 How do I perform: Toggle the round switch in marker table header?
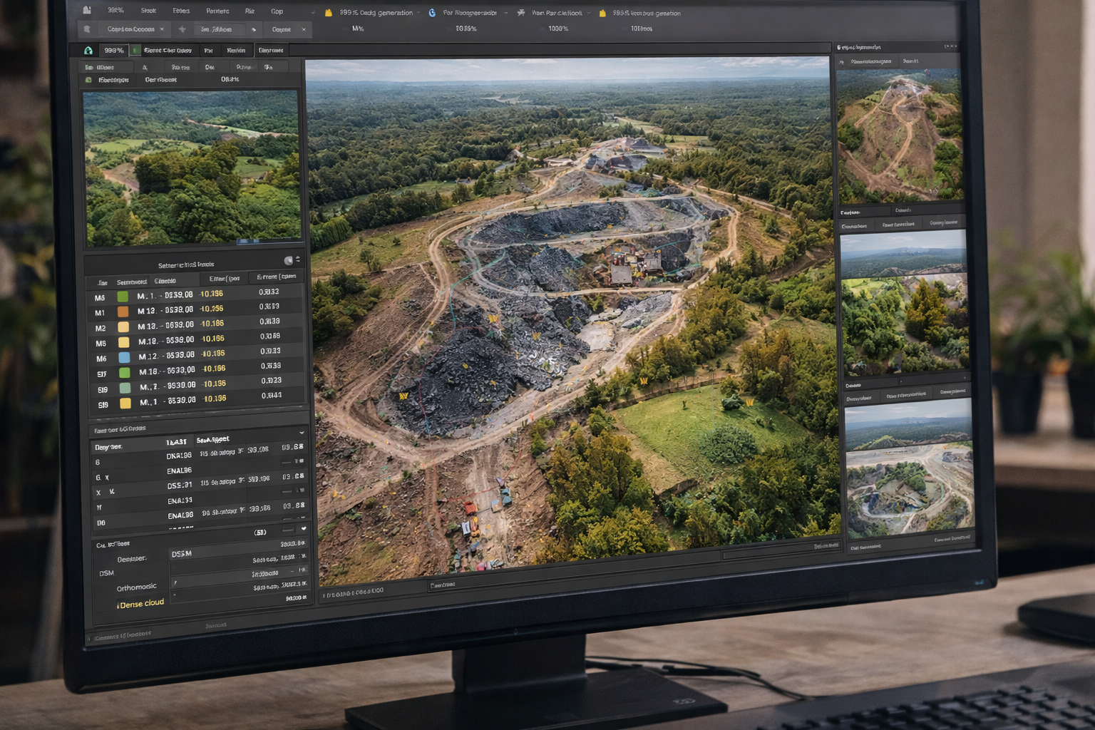[289, 260]
